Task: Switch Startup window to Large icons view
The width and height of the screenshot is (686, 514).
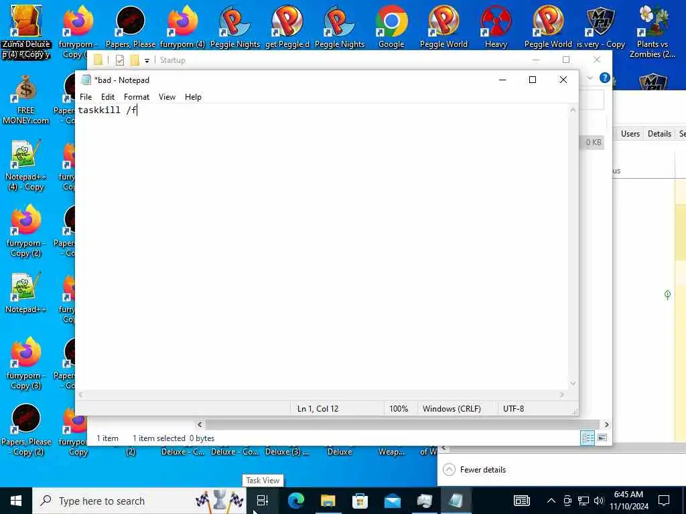Action: [602, 438]
